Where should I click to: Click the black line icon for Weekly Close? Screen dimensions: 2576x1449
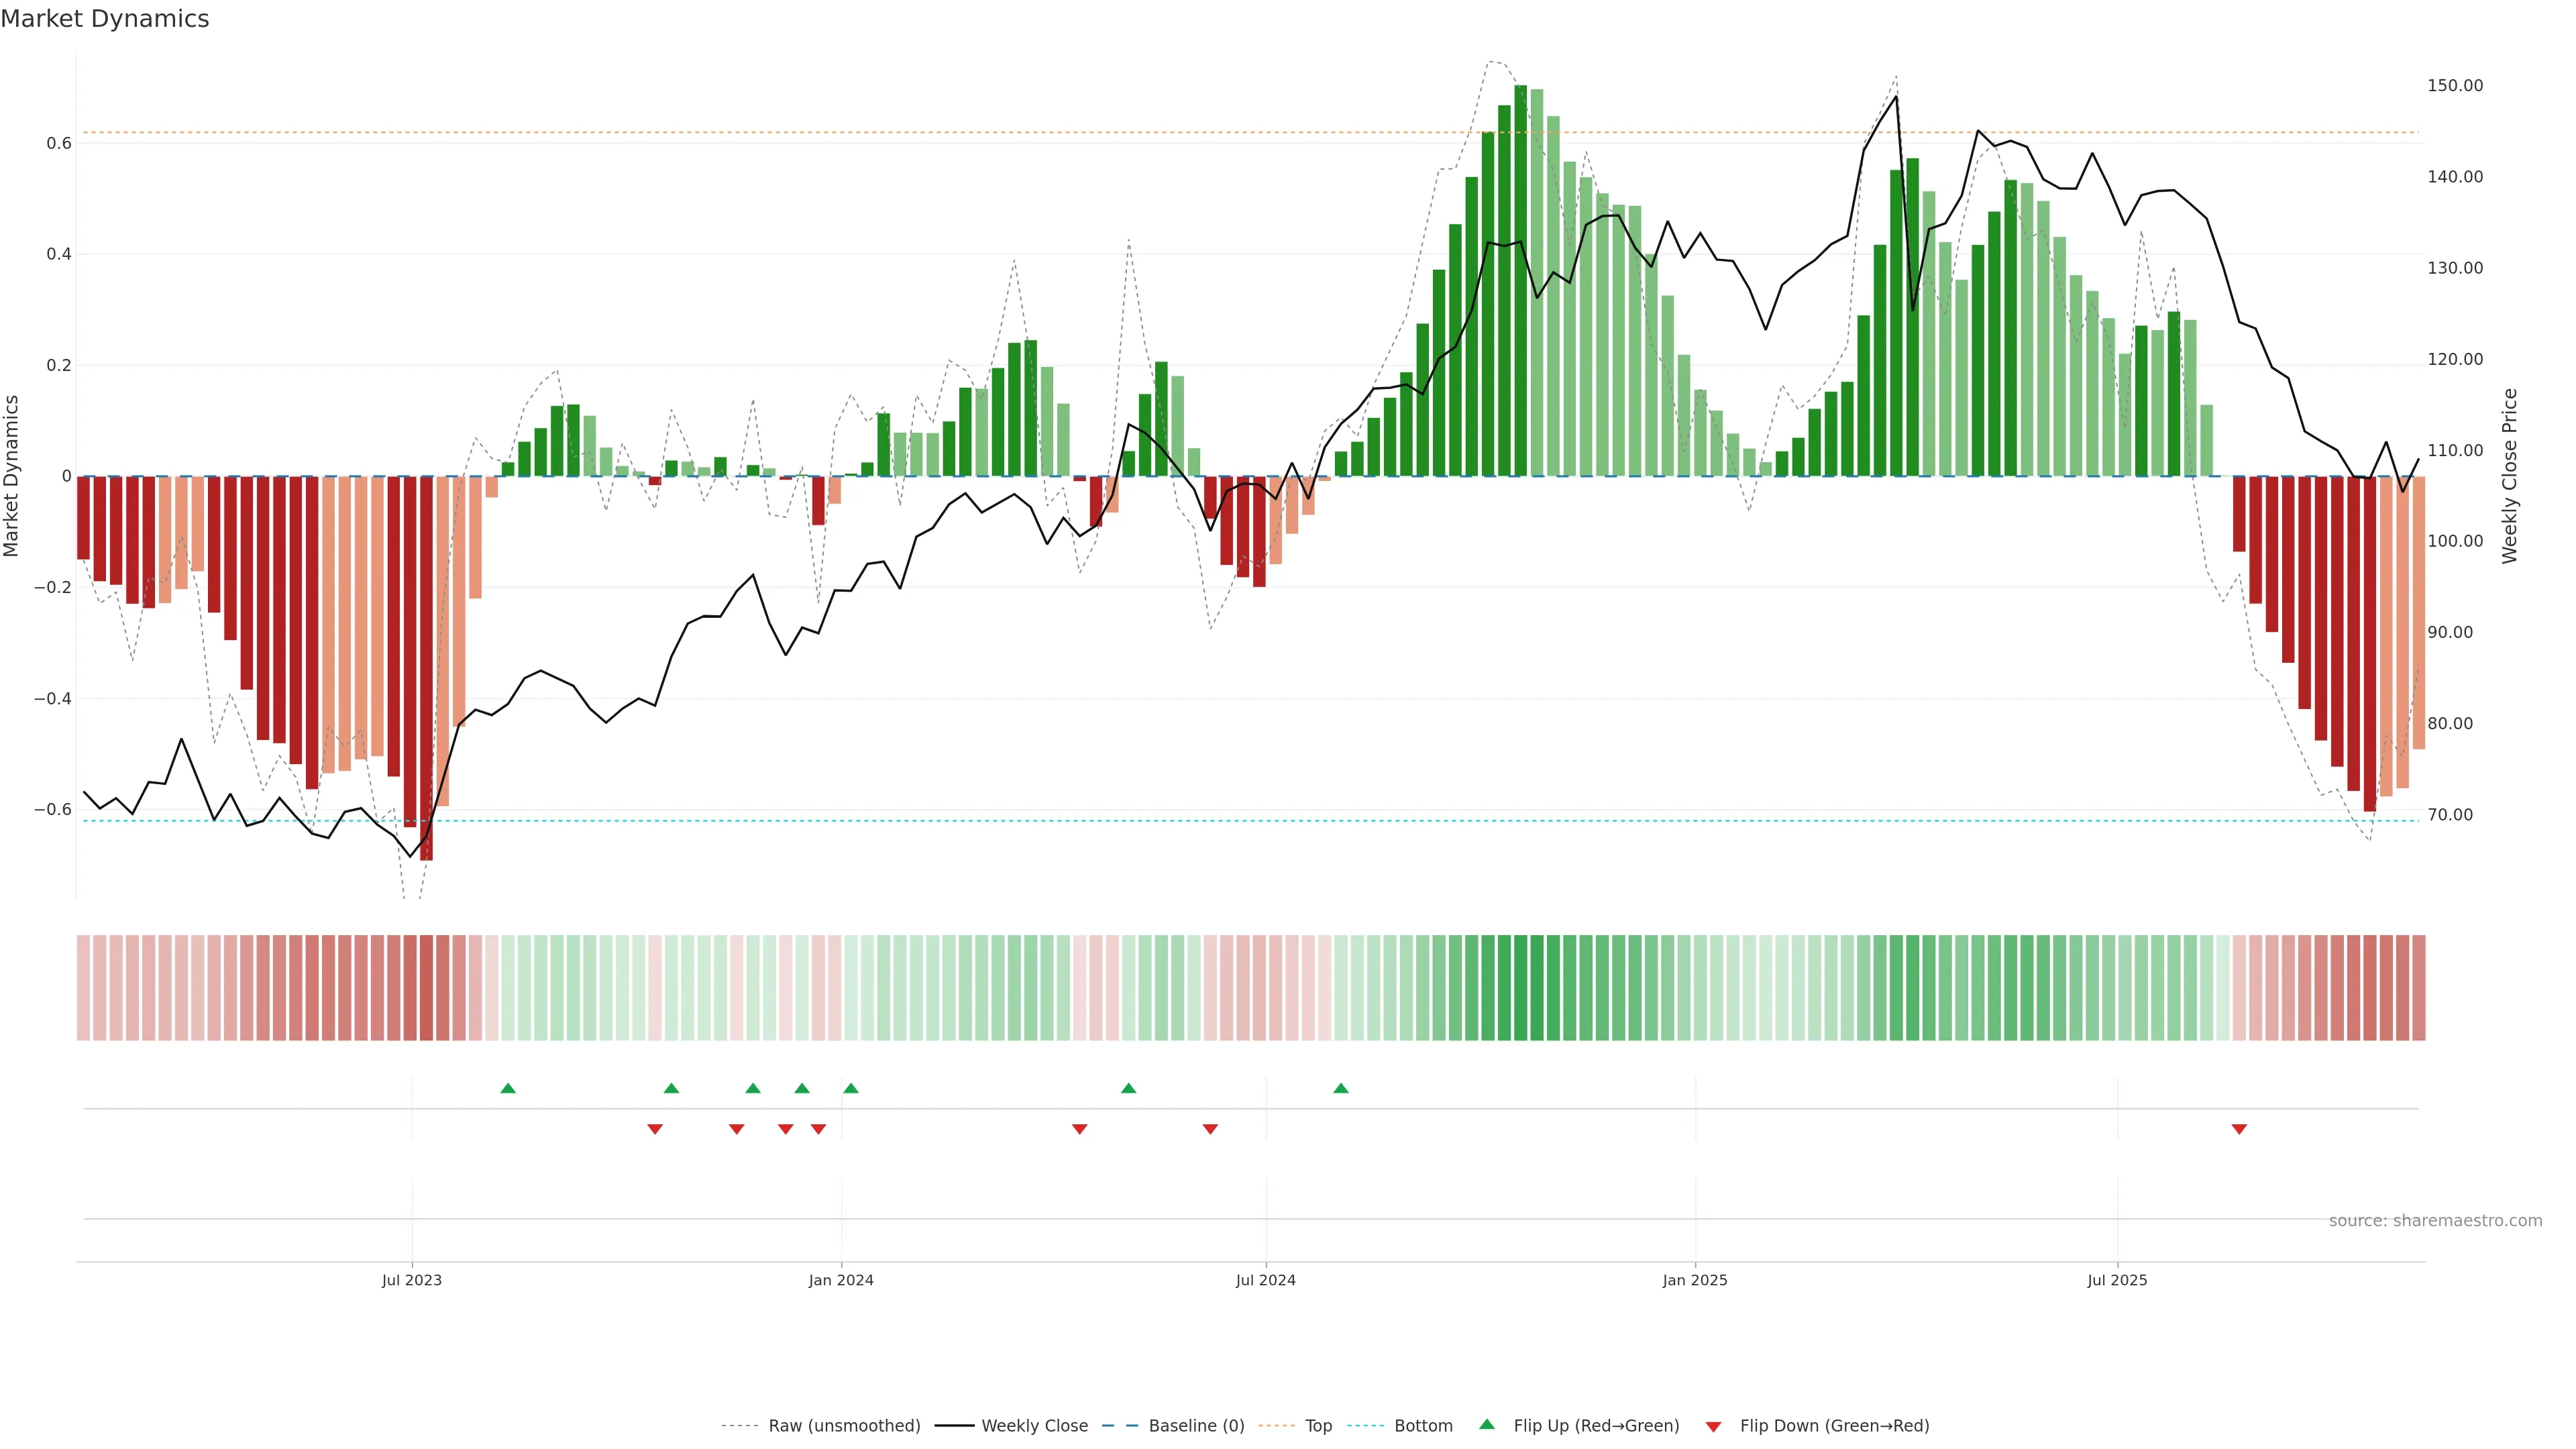pos(954,1426)
